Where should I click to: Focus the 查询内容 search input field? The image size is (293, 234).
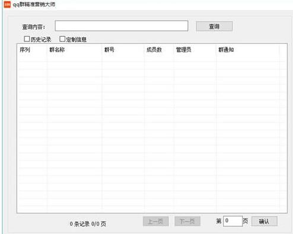click(x=122, y=25)
